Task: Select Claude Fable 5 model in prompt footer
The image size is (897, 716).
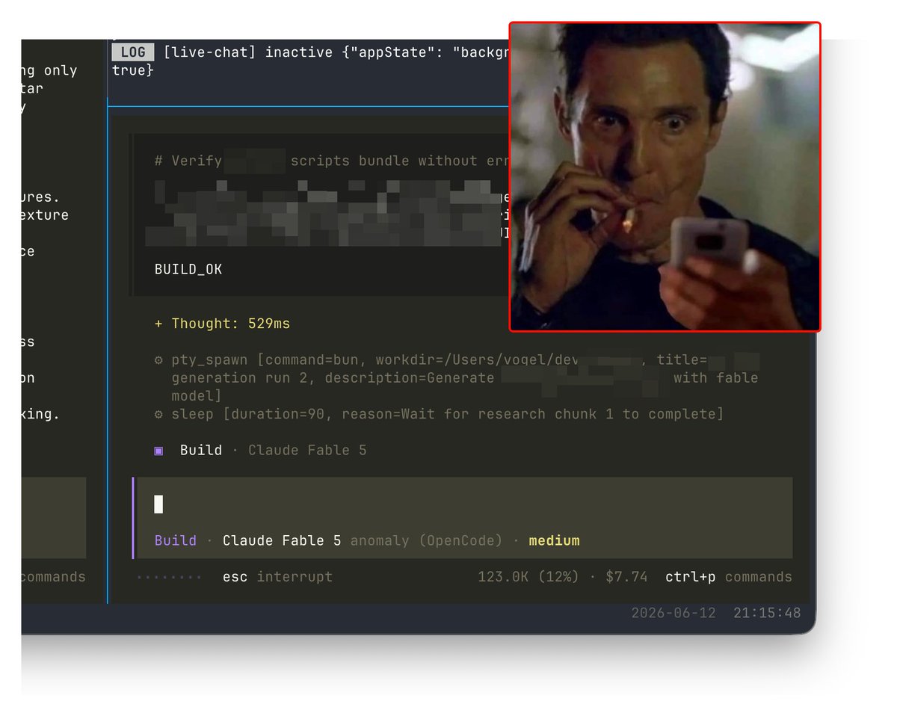Action: [x=282, y=540]
